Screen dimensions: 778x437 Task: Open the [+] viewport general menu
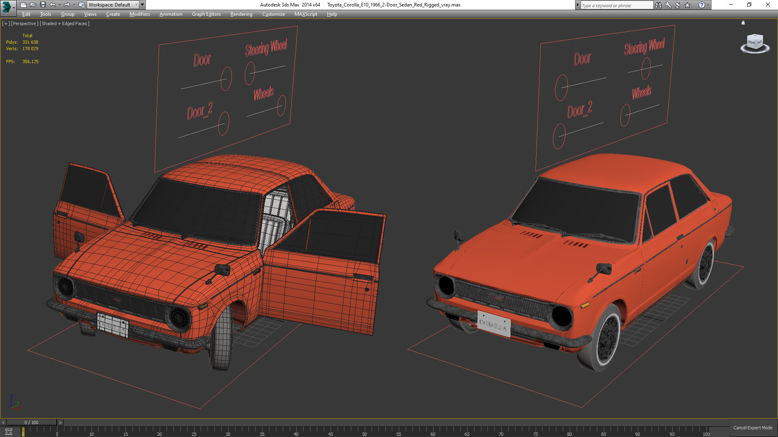[x=6, y=23]
